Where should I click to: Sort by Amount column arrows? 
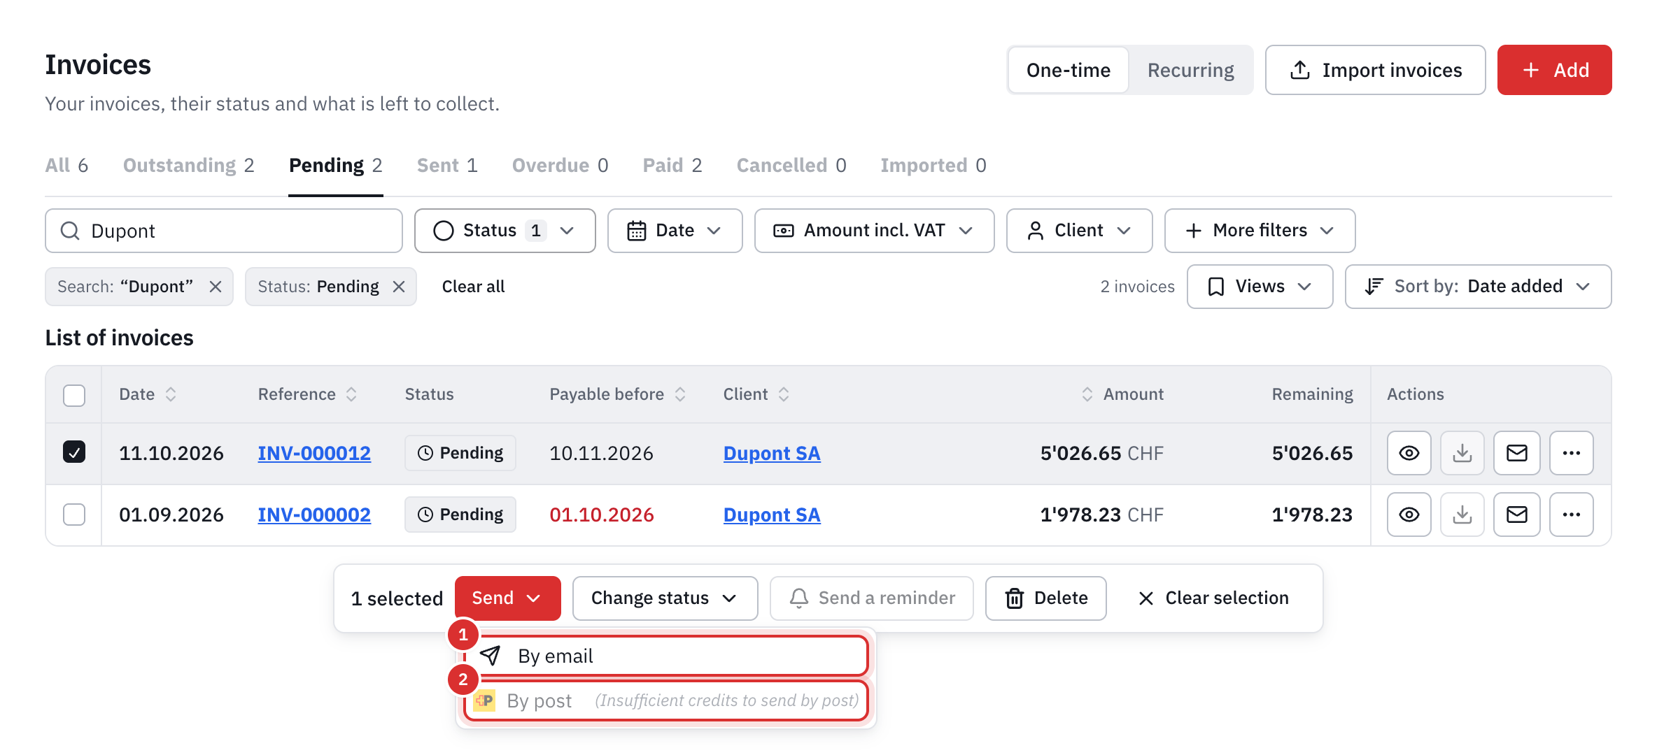(x=1087, y=394)
